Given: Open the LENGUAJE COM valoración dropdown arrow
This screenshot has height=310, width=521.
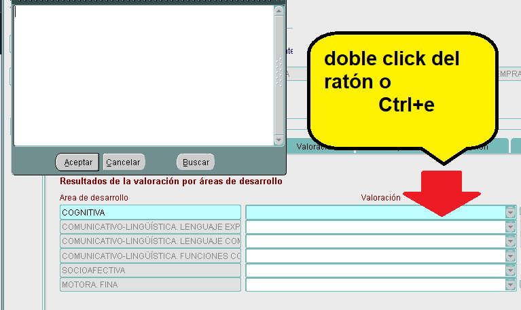Looking at the screenshot, I should click(x=511, y=241).
